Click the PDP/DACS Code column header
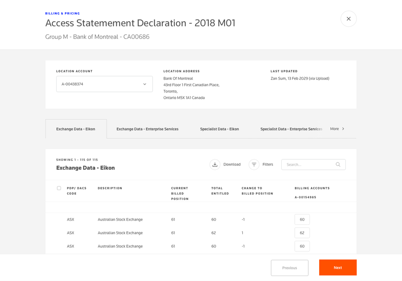Viewport: 402px width, 281px height. point(76,191)
